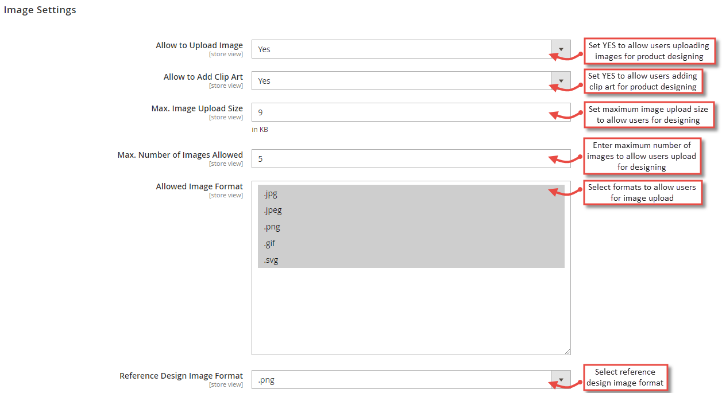Screen dimensions: 722x393
Task: Click the Allowed Image Format label
Action: coord(199,186)
